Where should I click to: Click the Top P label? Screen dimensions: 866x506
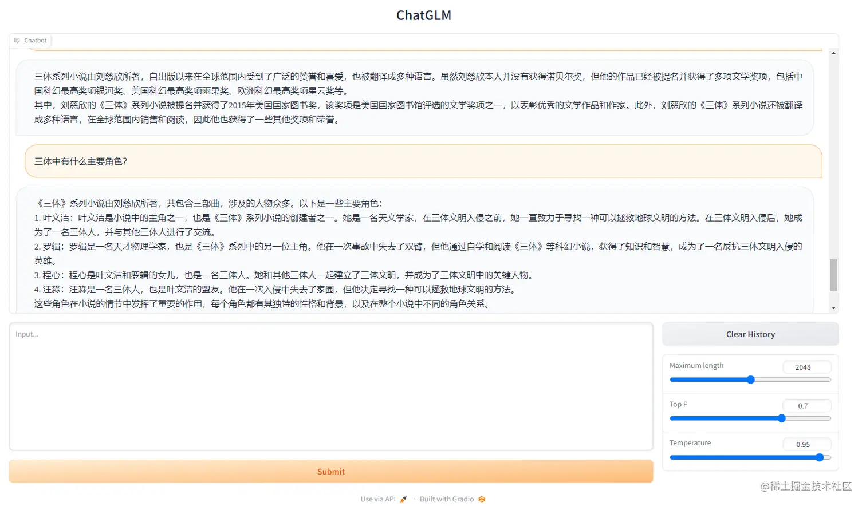(x=679, y=404)
